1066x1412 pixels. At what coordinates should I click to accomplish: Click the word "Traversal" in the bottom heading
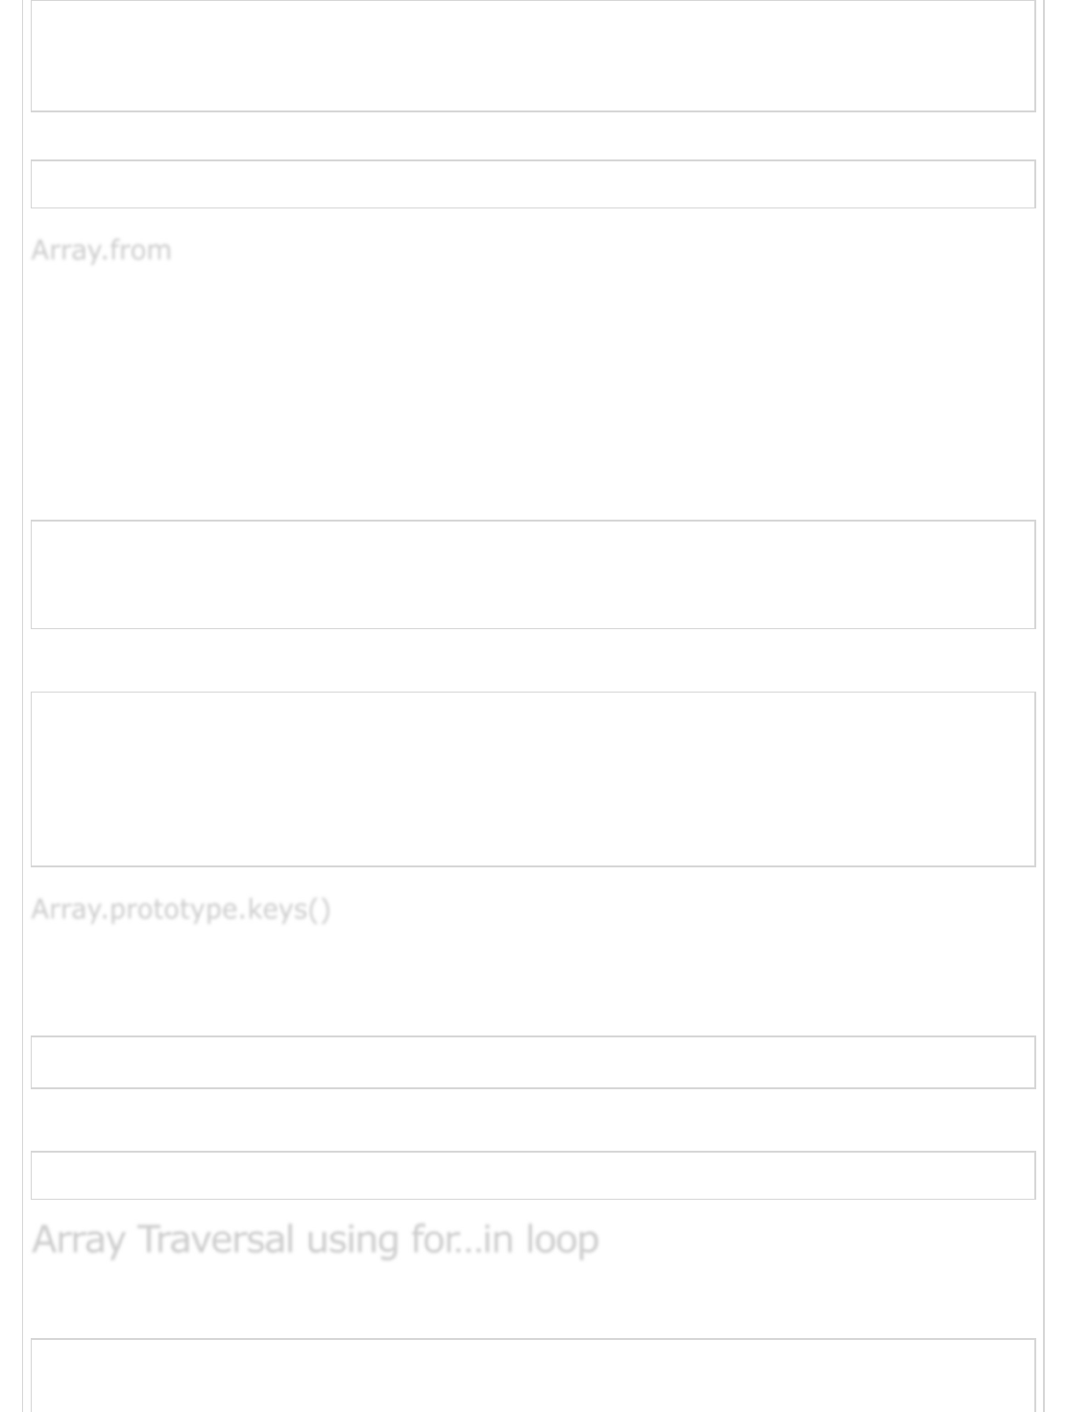point(215,1239)
